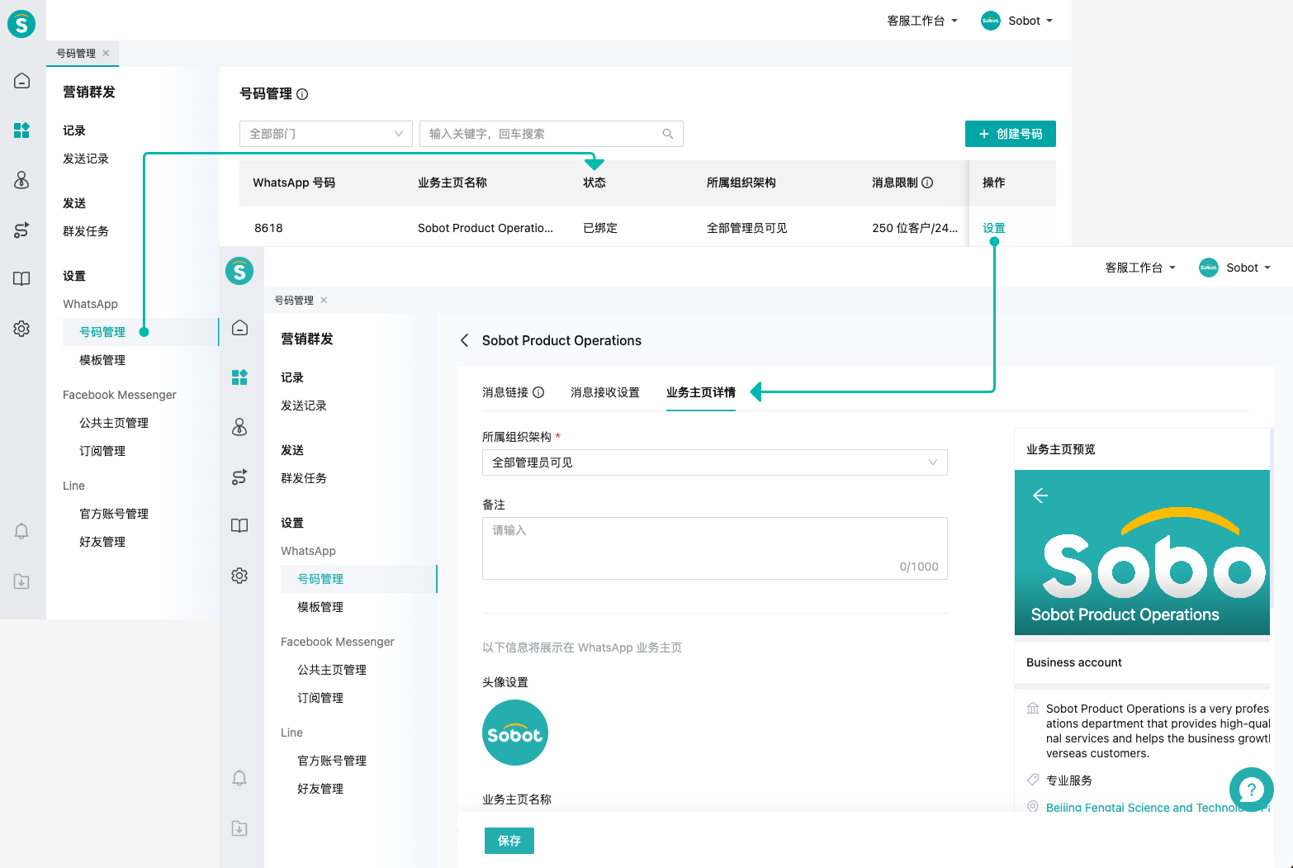Open 客服工作台 dropdown in upper header
The image size is (1293, 868).
pos(922,21)
